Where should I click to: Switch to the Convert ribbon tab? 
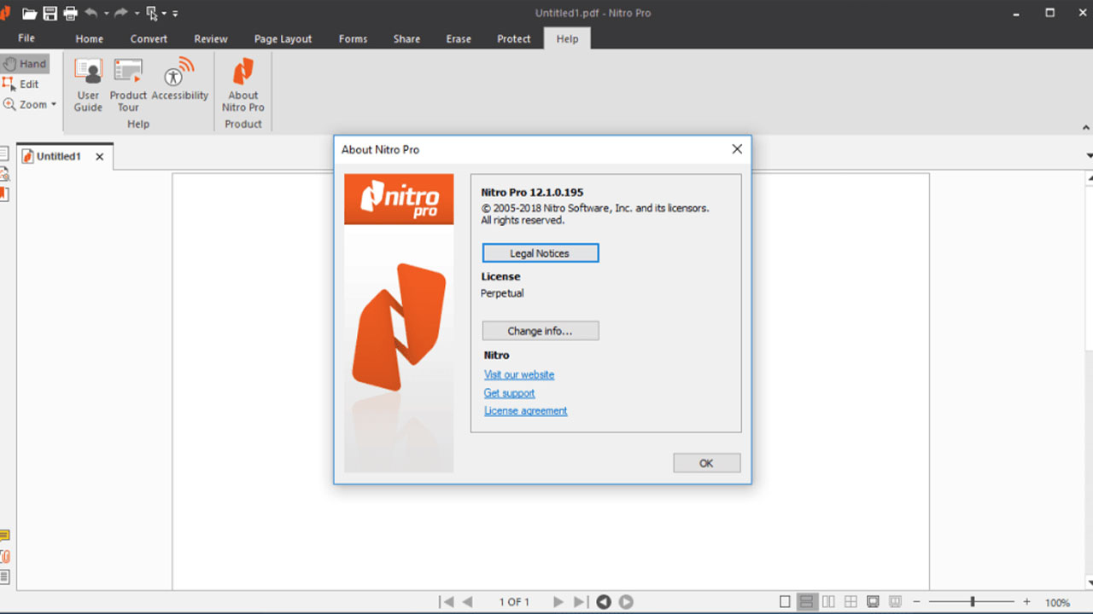(149, 38)
